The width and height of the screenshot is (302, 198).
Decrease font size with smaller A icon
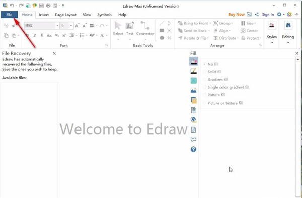click(85, 26)
